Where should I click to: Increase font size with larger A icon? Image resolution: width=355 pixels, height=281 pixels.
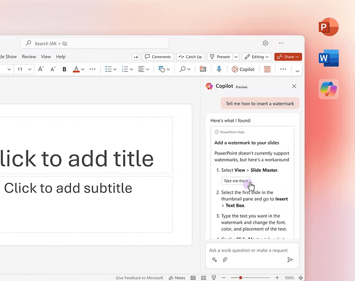[41, 69]
